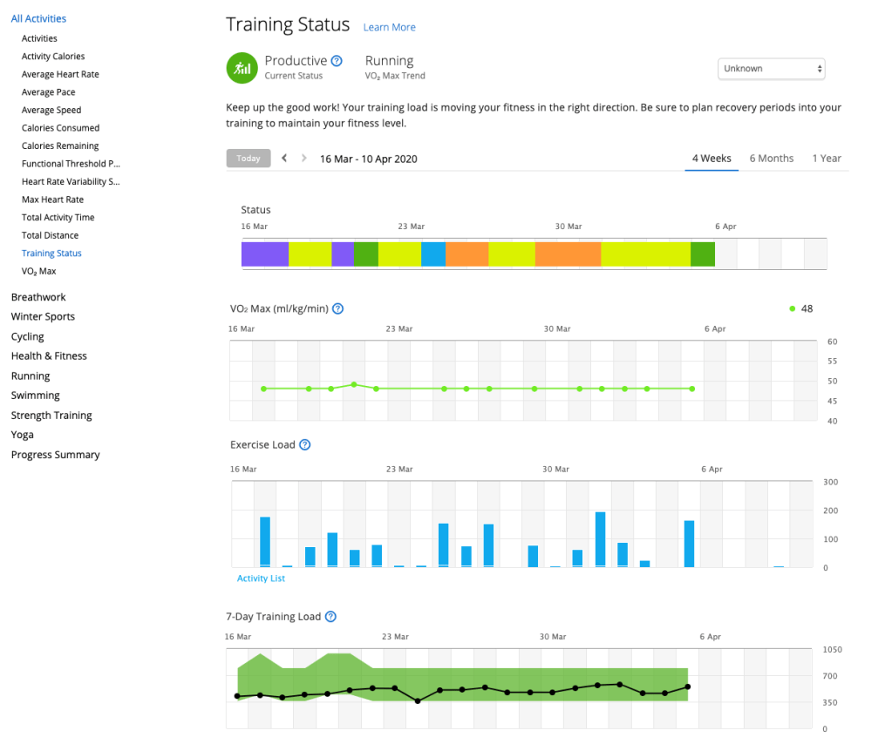The width and height of the screenshot is (892, 744).
Task: Open the Exercise Load help icon
Action: (x=305, y=444)
